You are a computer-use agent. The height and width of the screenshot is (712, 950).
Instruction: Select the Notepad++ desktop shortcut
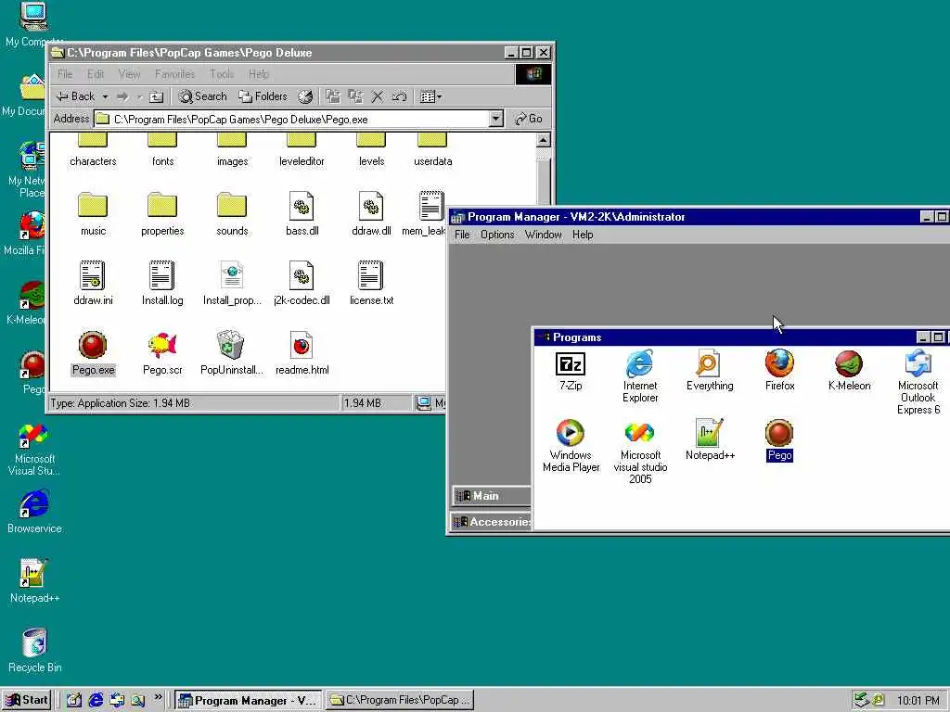point(34,581)
